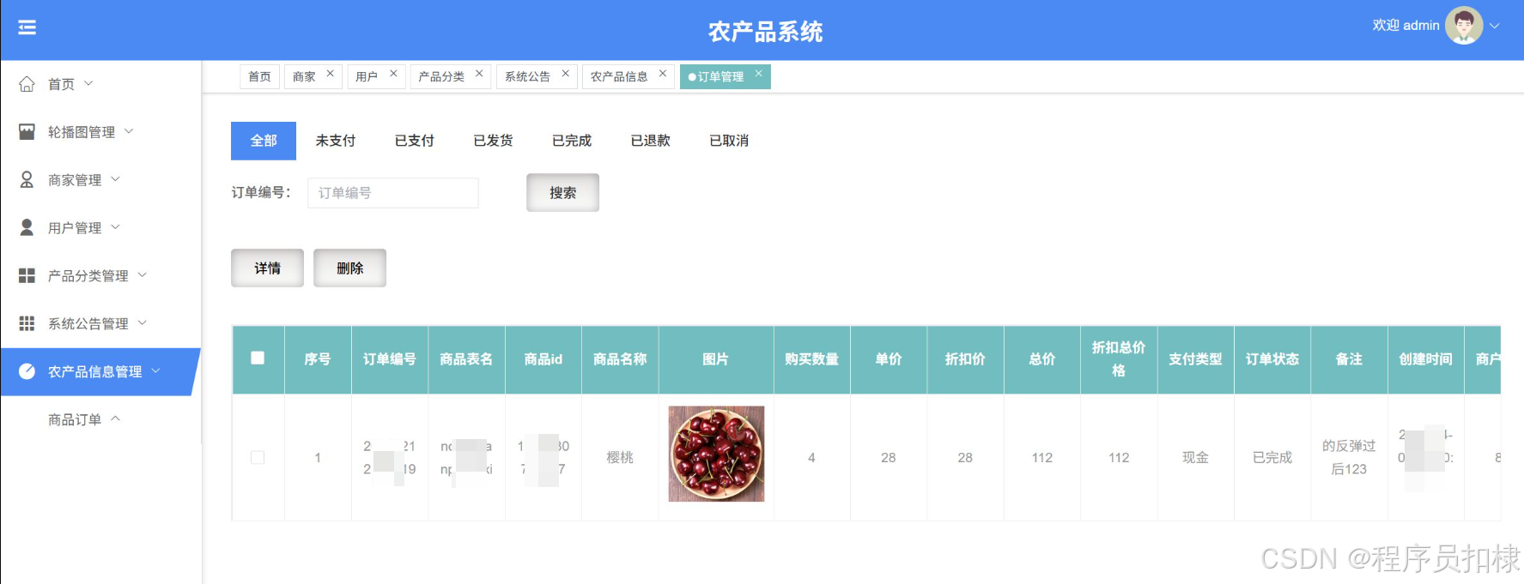Expand the 首页 sidebar chevron
Screen dimensions: 1524x584
(x=88, y=83)
